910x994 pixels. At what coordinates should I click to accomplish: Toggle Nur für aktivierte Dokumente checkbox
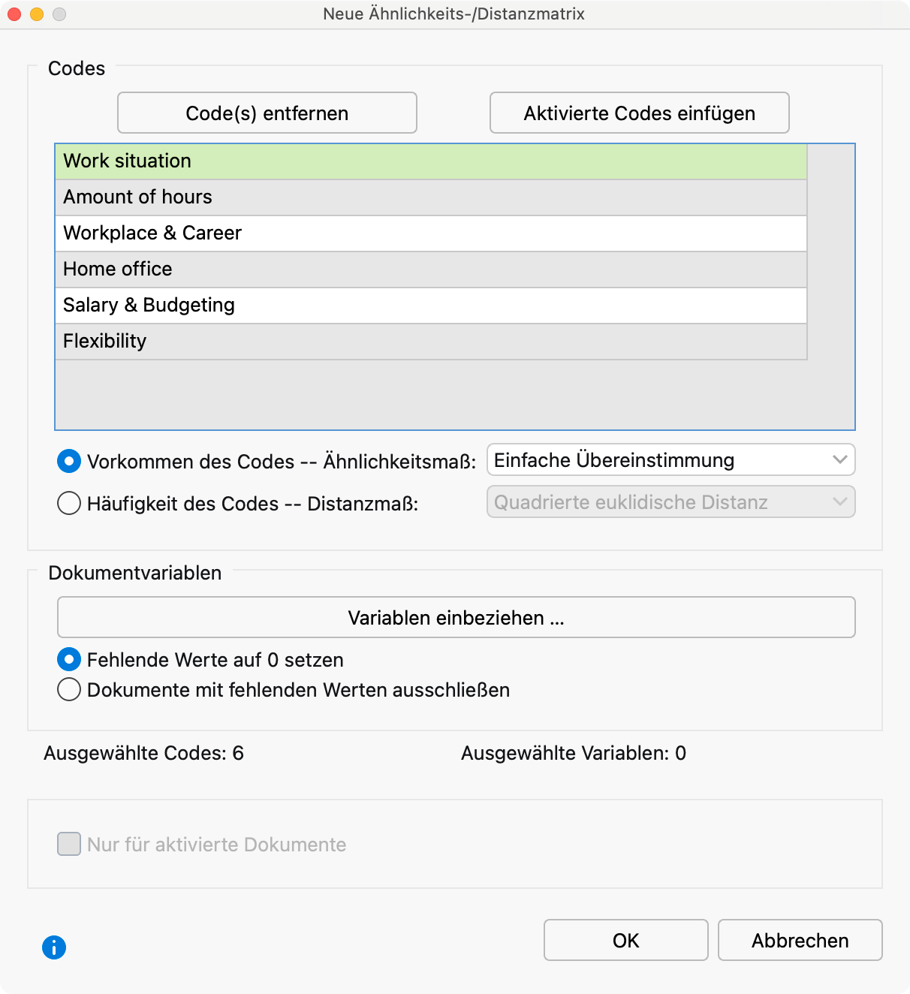tap(69, 844)
